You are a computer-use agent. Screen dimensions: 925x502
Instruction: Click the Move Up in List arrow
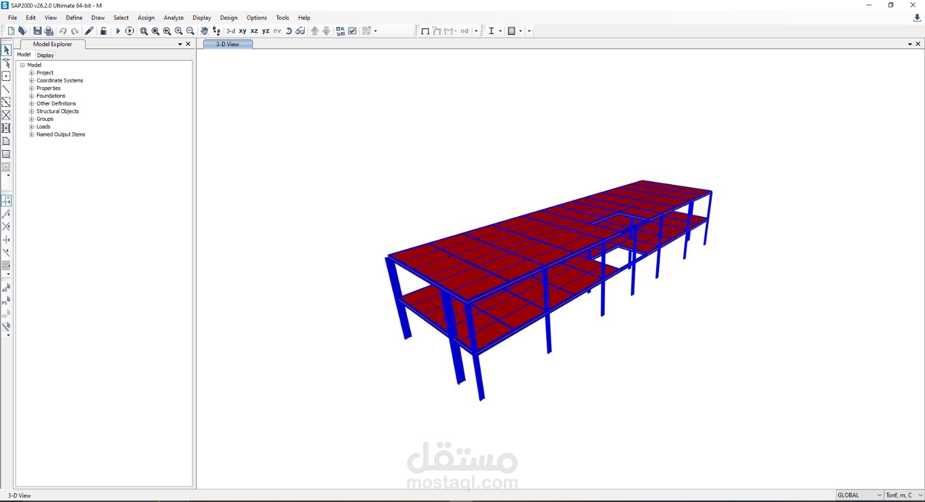click(x=315, y=31)
